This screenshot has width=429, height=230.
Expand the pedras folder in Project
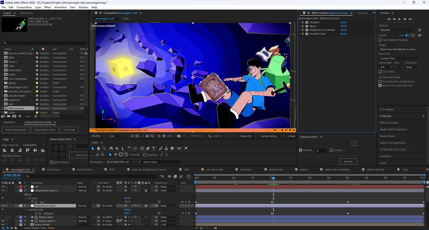pyautogui.click(x=2, y=83)
